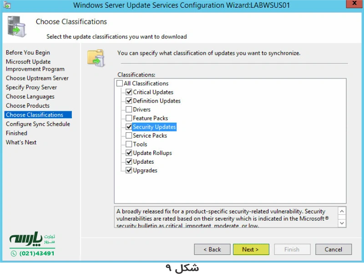This screenshot has height=274, width=364.
Task: Open the Choose Products step
Action: pos(28,106)
